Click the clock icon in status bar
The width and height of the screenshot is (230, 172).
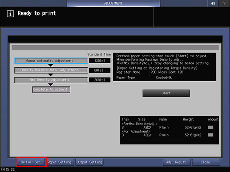pos(3,169)
